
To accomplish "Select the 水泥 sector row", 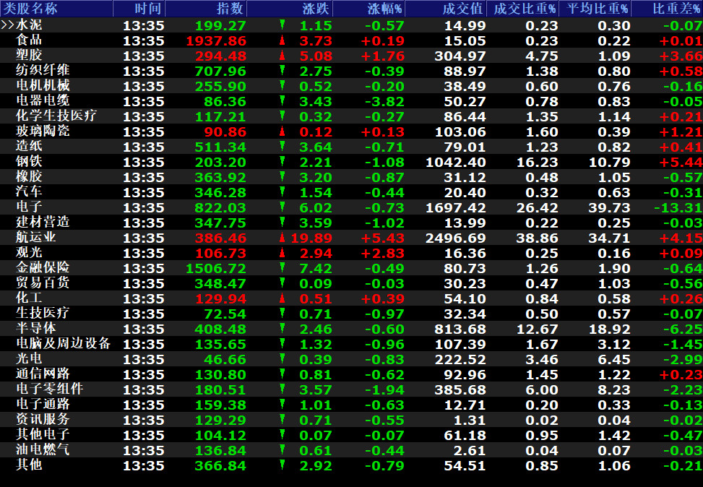I will (351, 25).
